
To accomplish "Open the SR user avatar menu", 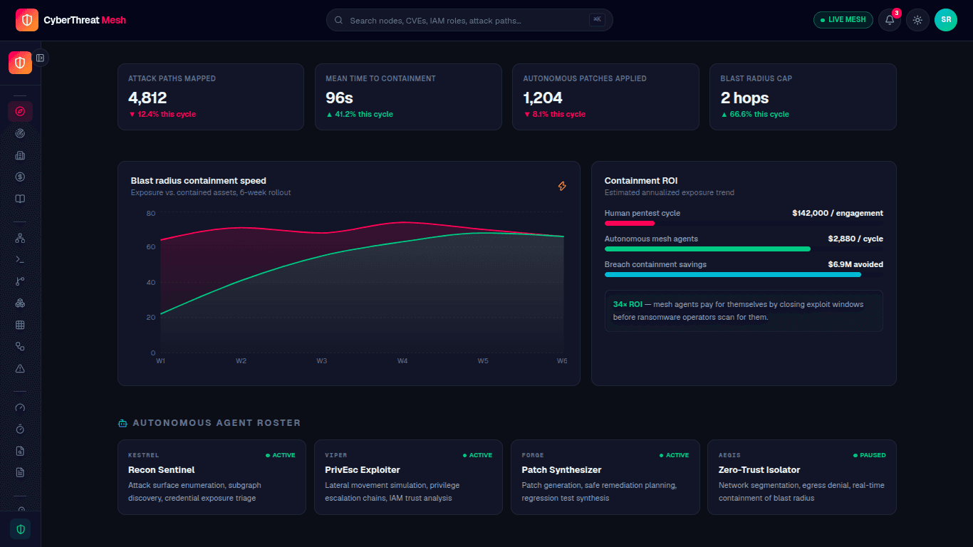I will point(946,20).
